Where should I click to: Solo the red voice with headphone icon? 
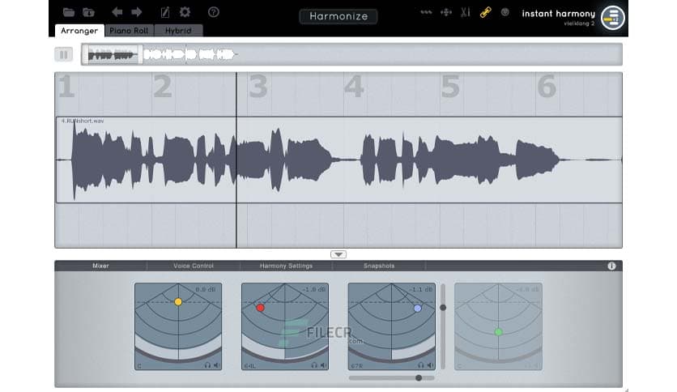click(x=314, y=365)
